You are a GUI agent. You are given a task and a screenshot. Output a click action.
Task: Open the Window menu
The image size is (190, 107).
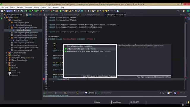56,7
